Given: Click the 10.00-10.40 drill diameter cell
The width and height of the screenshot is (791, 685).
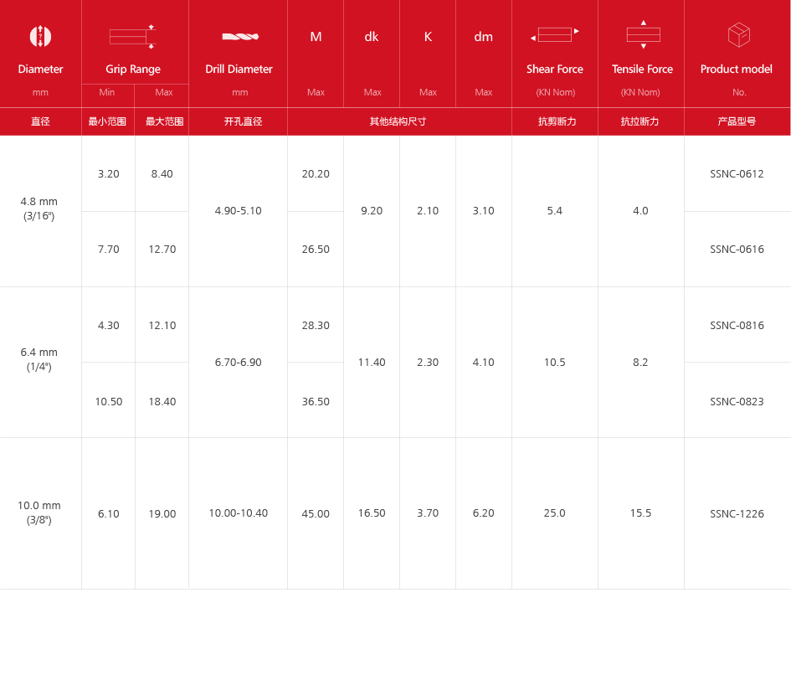Looking at the screenshot, I should (239, 513).
